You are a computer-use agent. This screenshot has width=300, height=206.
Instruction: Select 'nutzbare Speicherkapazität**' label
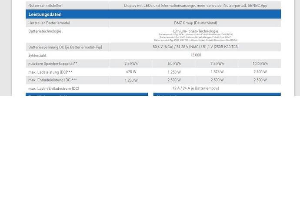(53, 64)
